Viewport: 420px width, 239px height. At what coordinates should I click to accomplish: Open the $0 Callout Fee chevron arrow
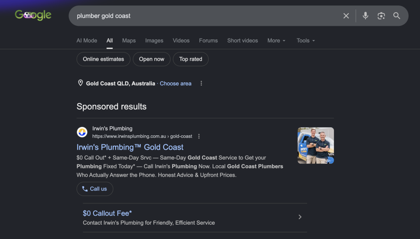pos(300,217)
